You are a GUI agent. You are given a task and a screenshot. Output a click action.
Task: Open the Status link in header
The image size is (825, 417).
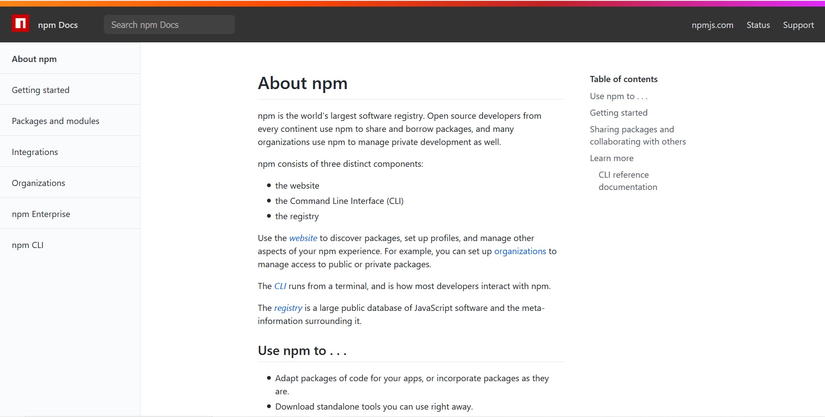pyautogui.click(x=758, y=25)
